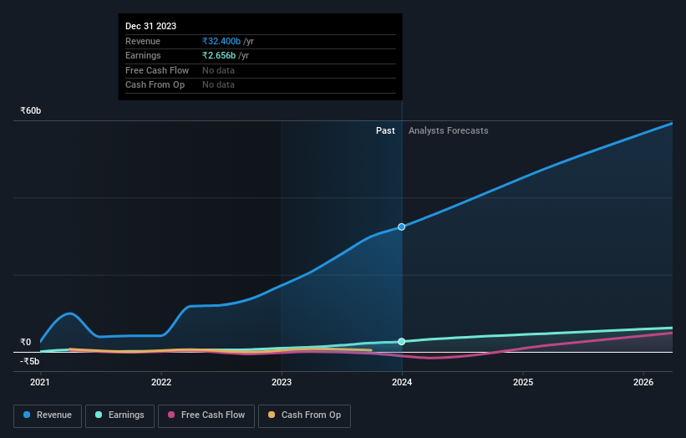Viewport: 686px width, 438px height.
Task: Click the Cash From Op row in tooltip
Action: tap(261, 85)
